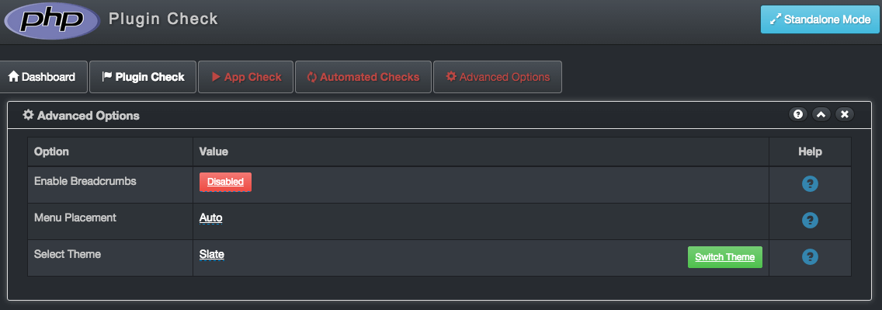This screenshot has width=882, height=310.
Task: Collapse the Advanced Options panel
Action: coord(821,114)
